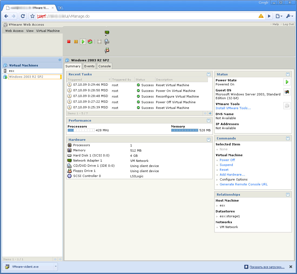The height and width of the screenshot is (274, 297).
Task: Click the browser back arrow
Action: click(x=6, y=16)
